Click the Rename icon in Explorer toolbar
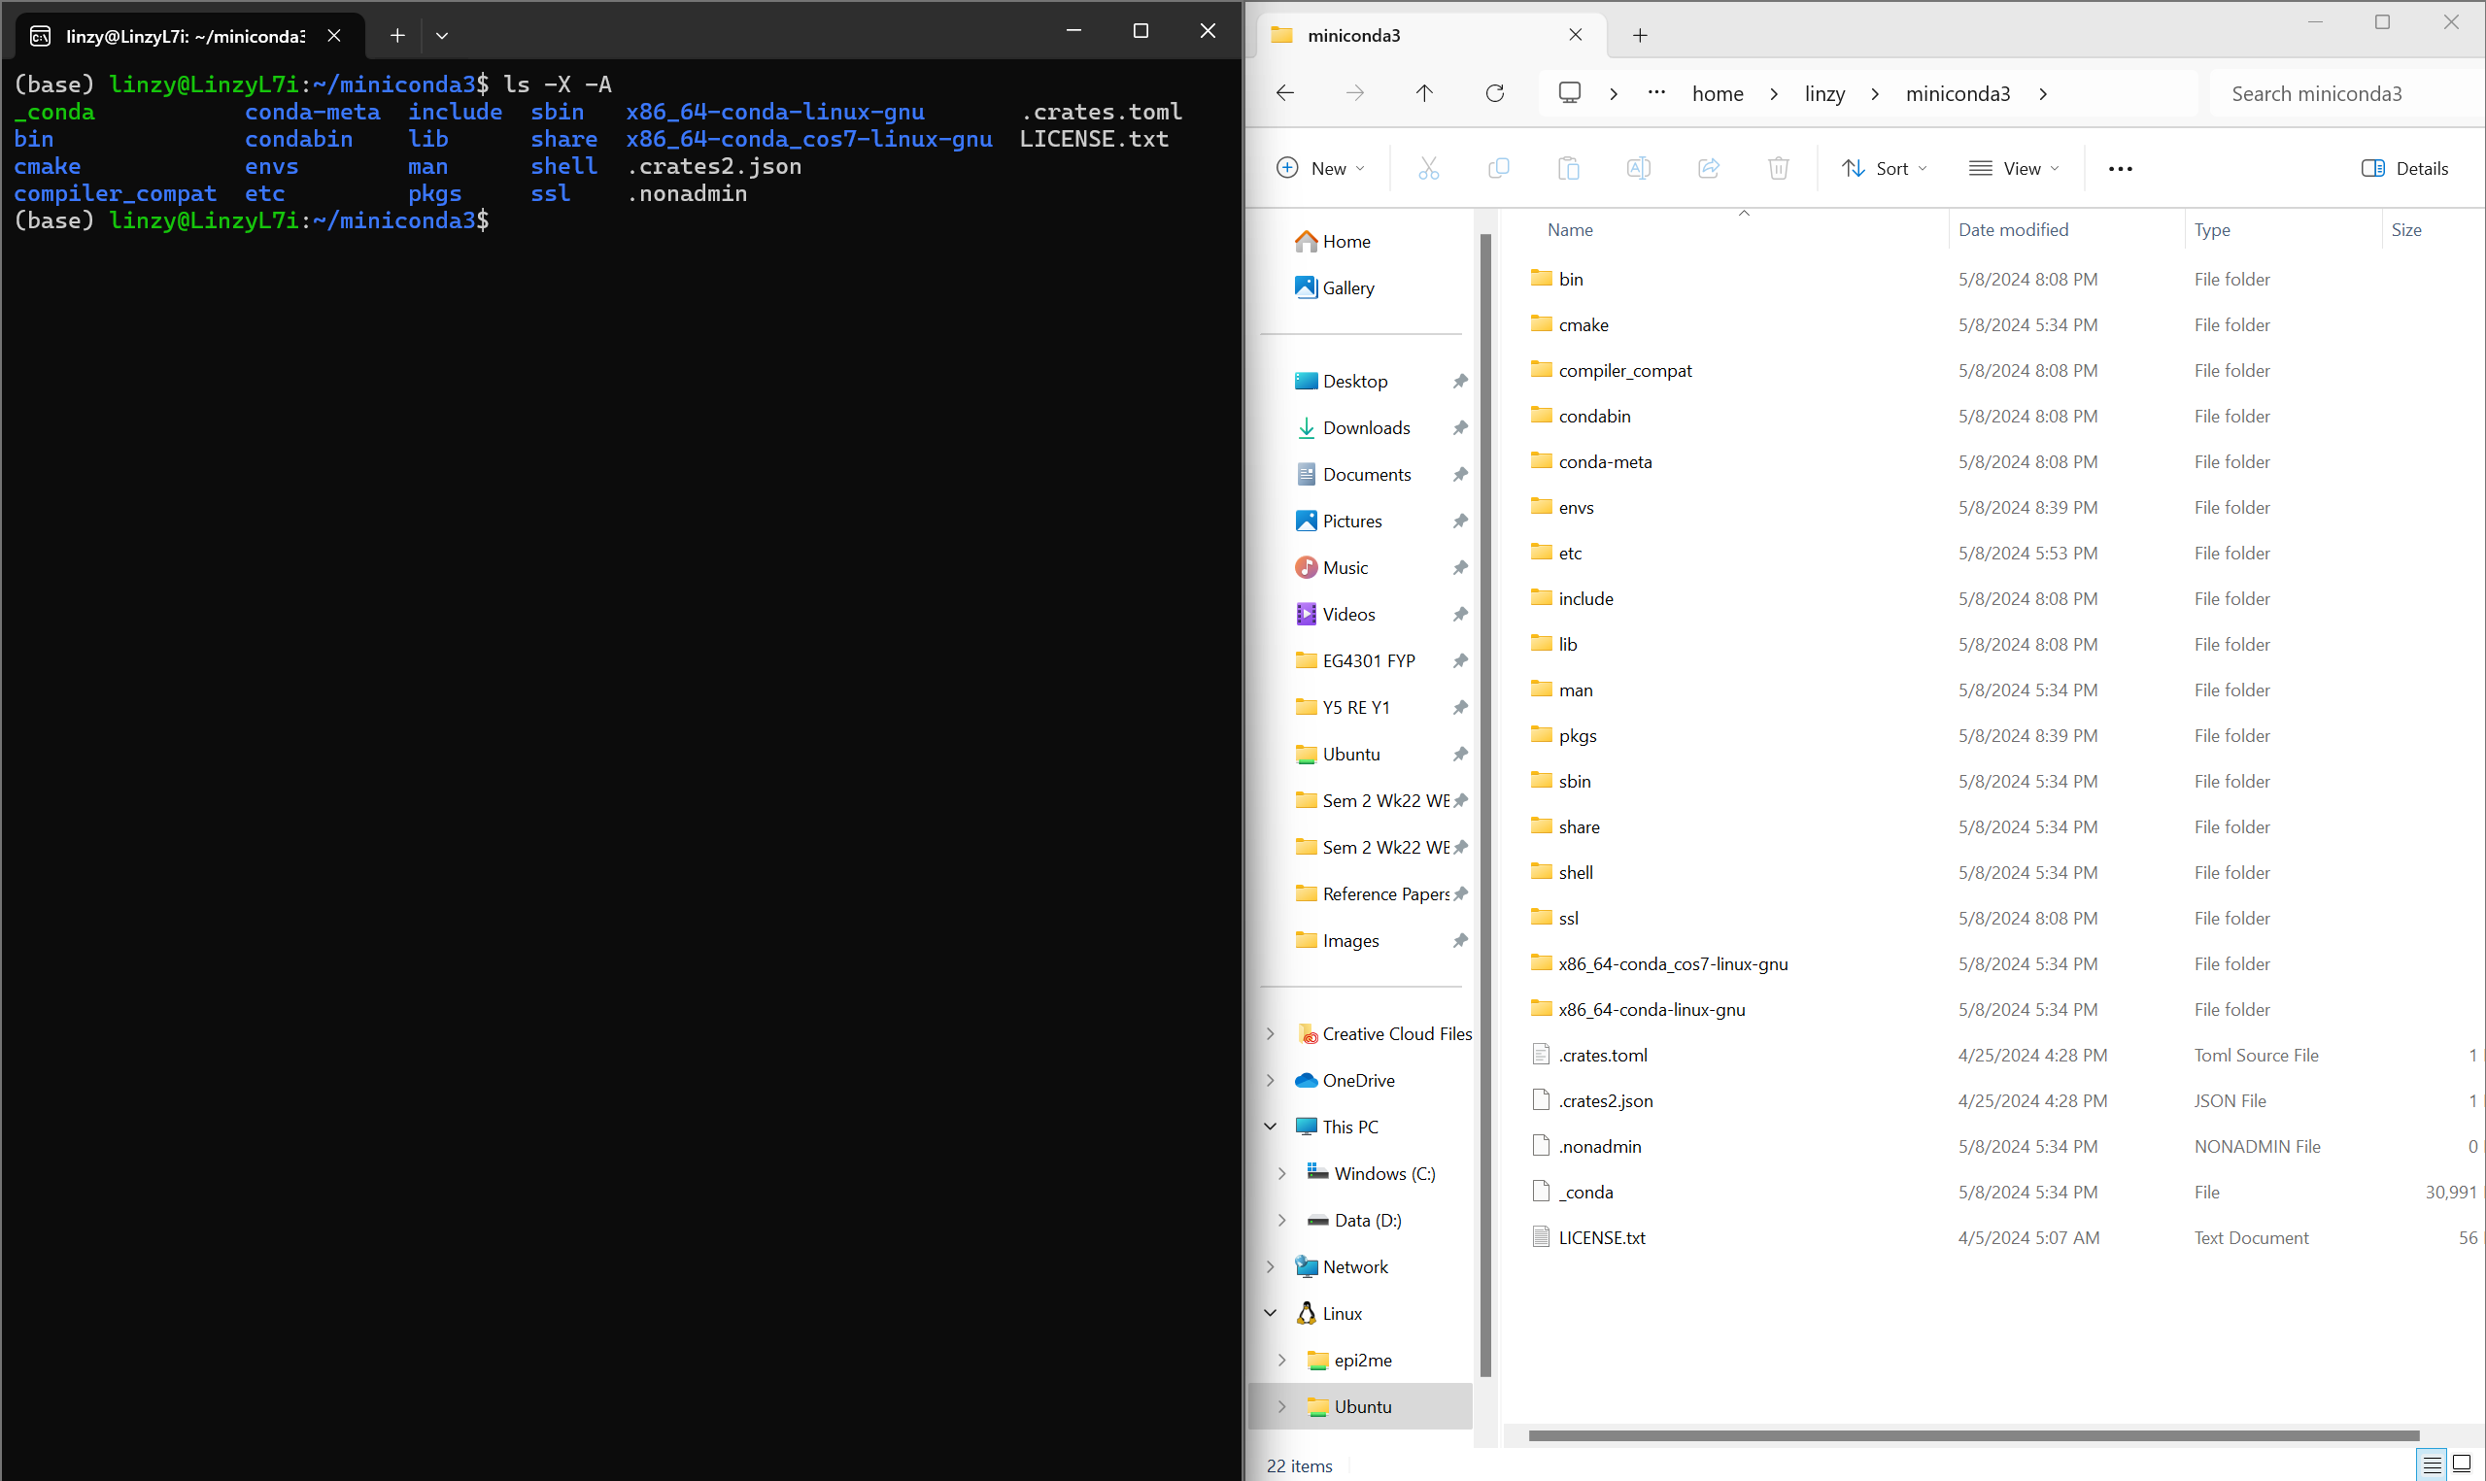The image size is (2486, 1481). click(x=1638, y=169)
